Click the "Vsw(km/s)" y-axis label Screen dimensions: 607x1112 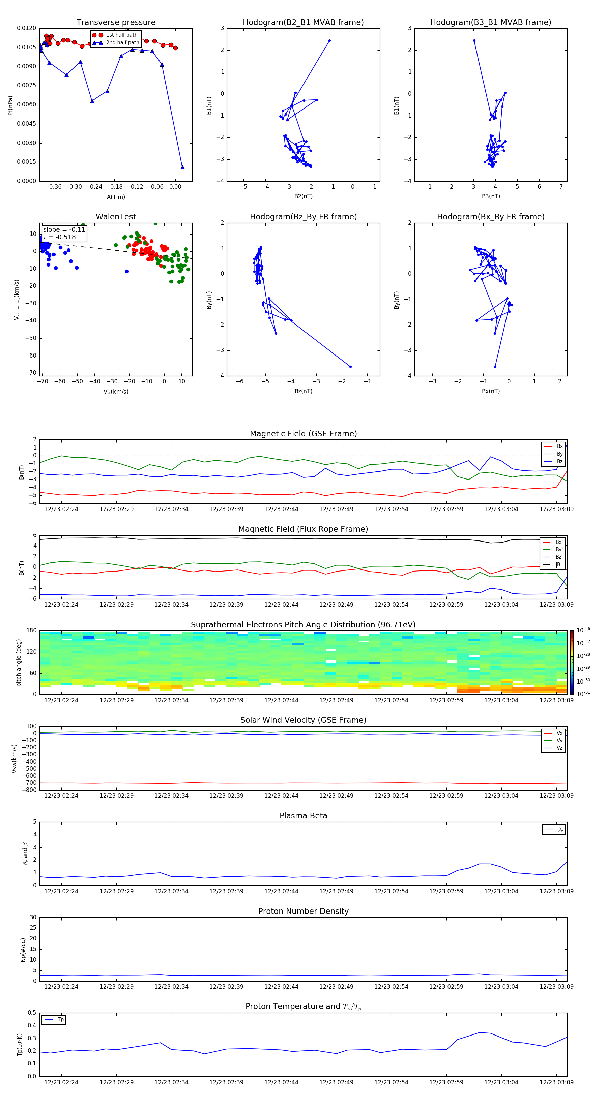point(14,759)
